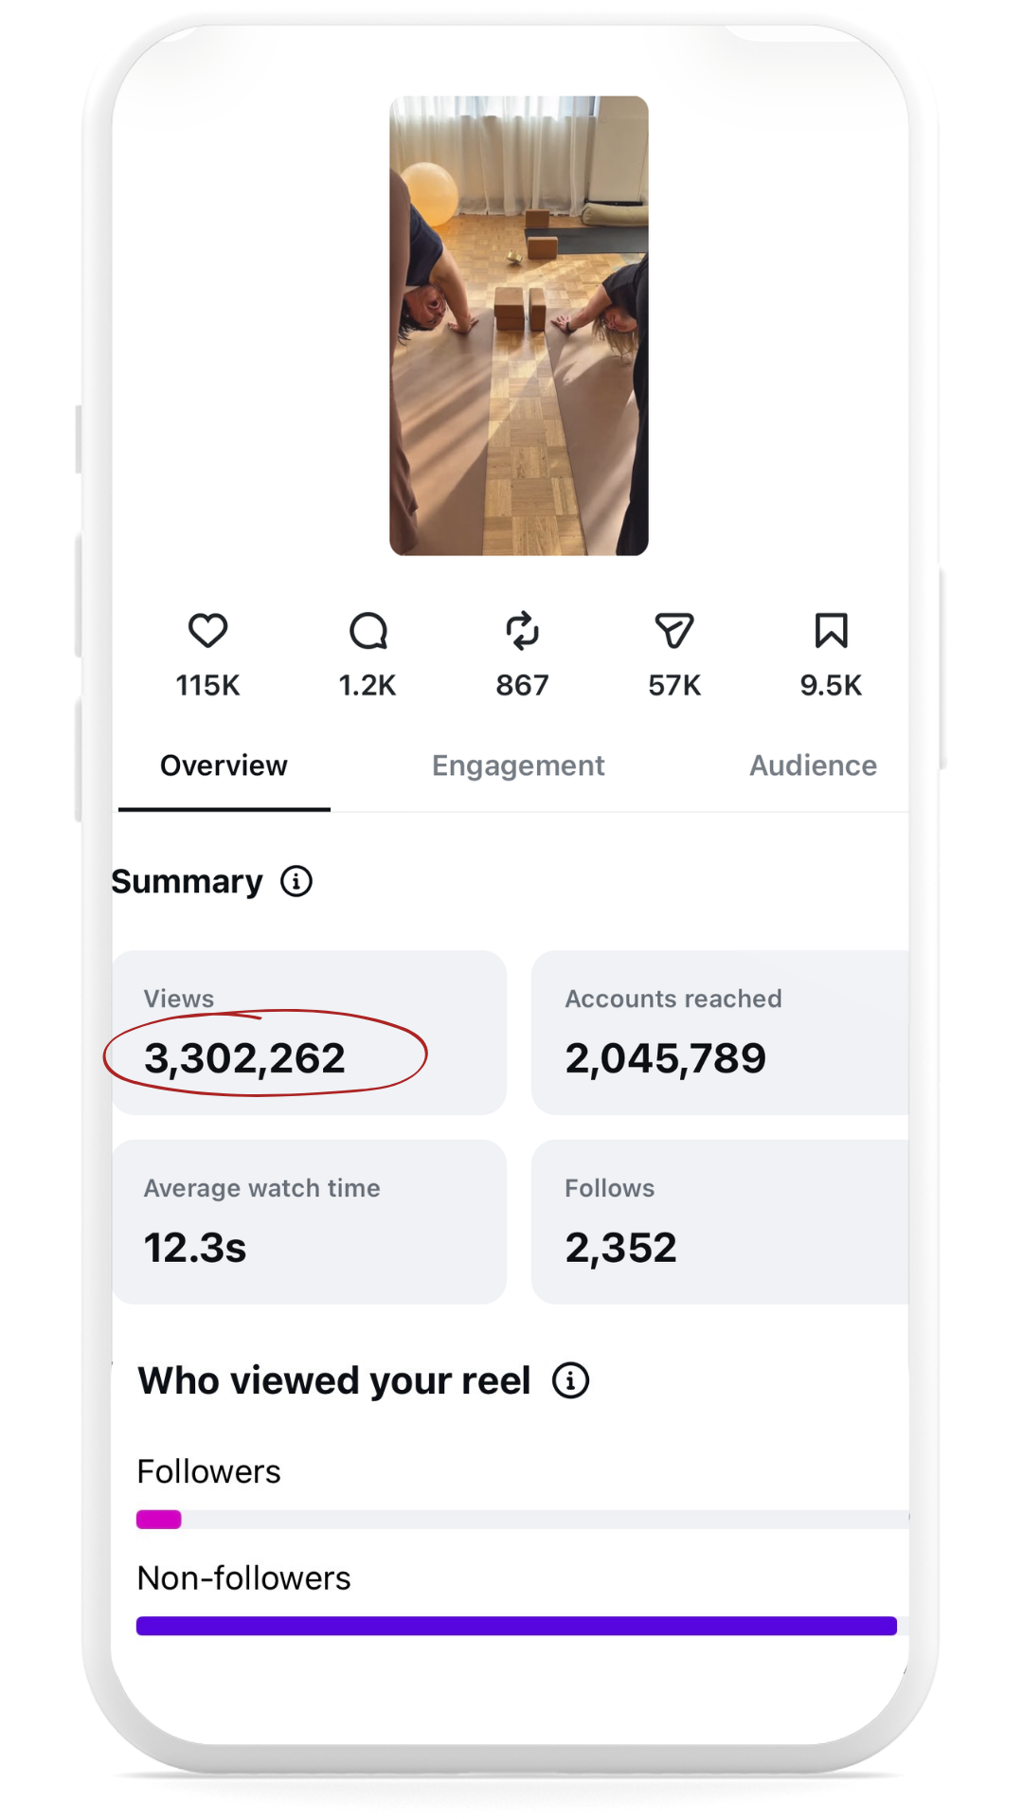Tap the comment bubble icon
Screen dimensions: 1023x1819
368,631
